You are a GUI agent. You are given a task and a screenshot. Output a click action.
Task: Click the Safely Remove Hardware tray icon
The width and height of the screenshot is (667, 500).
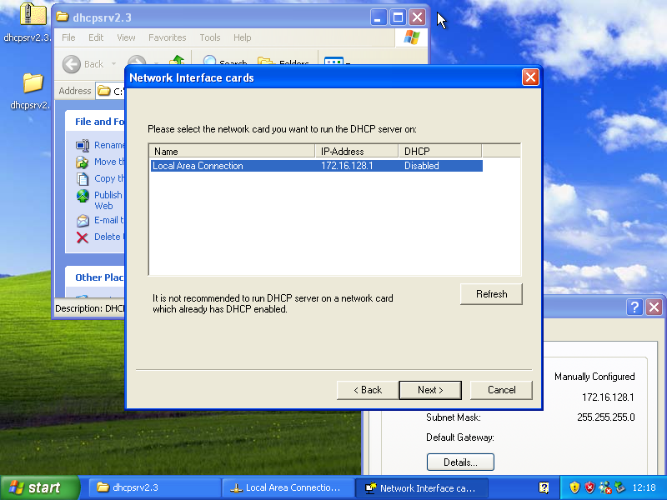(x=619, y=487)
